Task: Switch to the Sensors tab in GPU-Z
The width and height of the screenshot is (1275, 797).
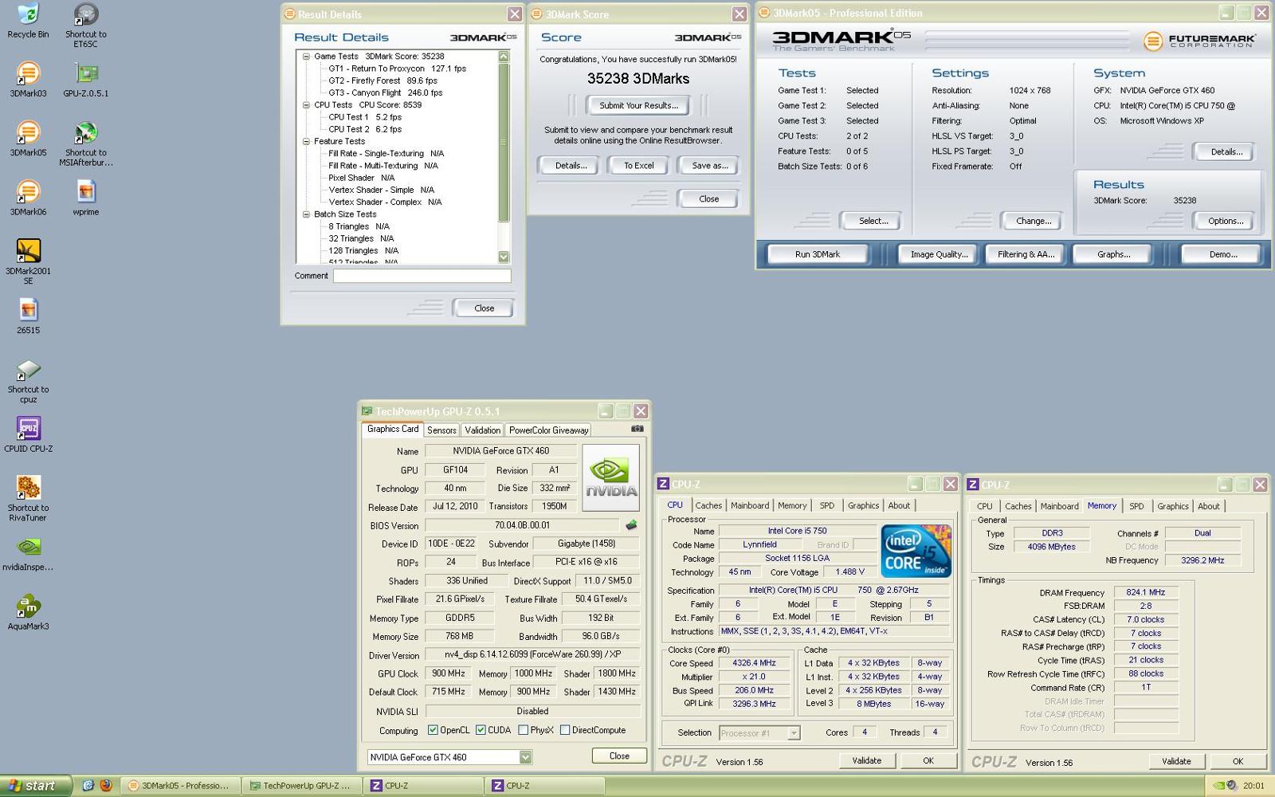Action: tap(441, 430)
